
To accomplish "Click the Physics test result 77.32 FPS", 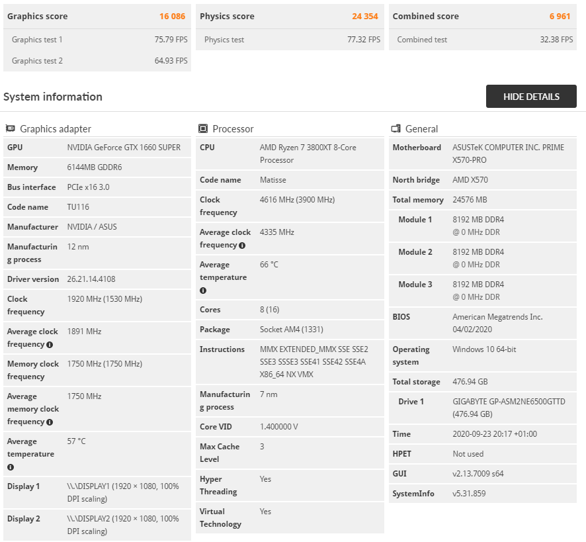I will pyautogui.click(x=364, y=40).
